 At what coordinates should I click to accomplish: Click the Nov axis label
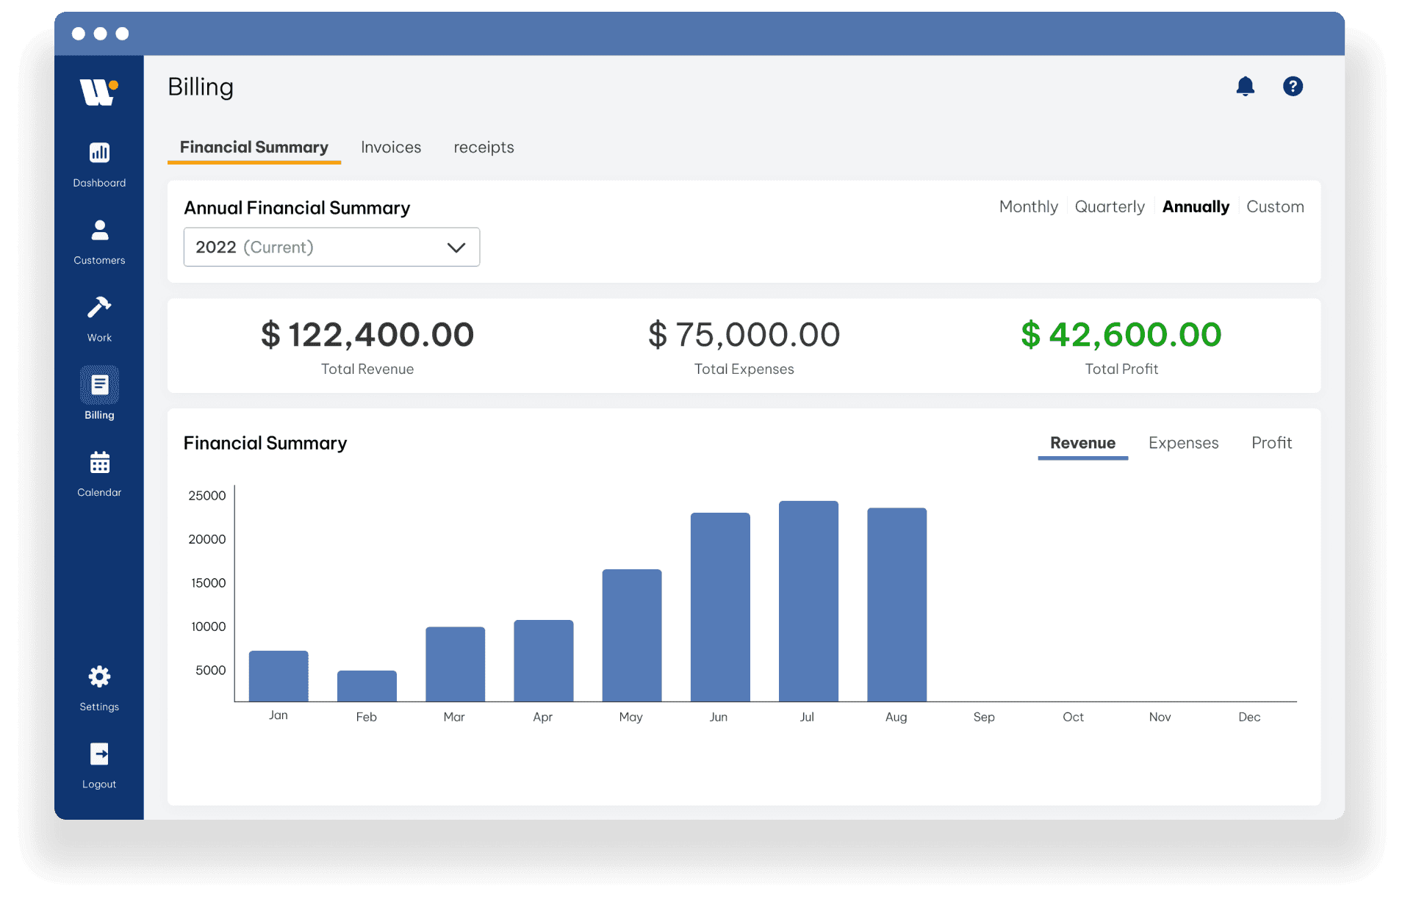(x=1160, y=717)
